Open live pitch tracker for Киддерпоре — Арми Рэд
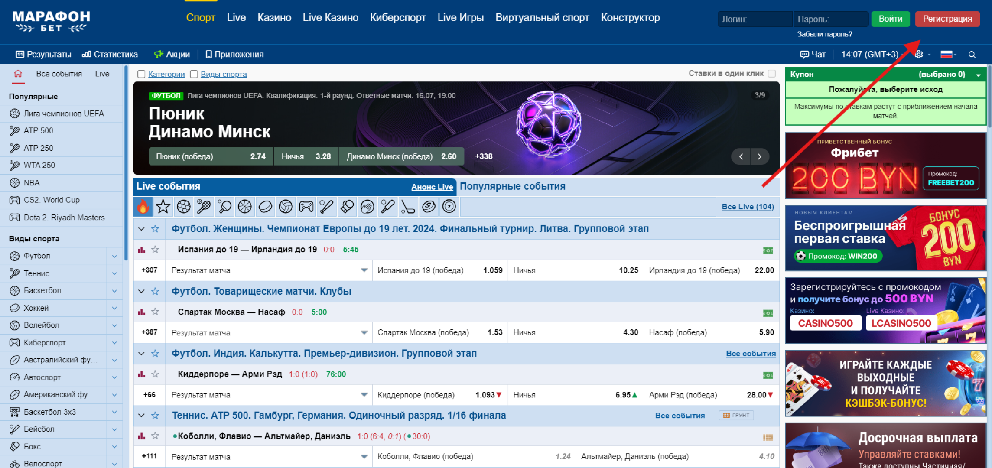This screenshot has width=992, height=468. click(768, 375)
